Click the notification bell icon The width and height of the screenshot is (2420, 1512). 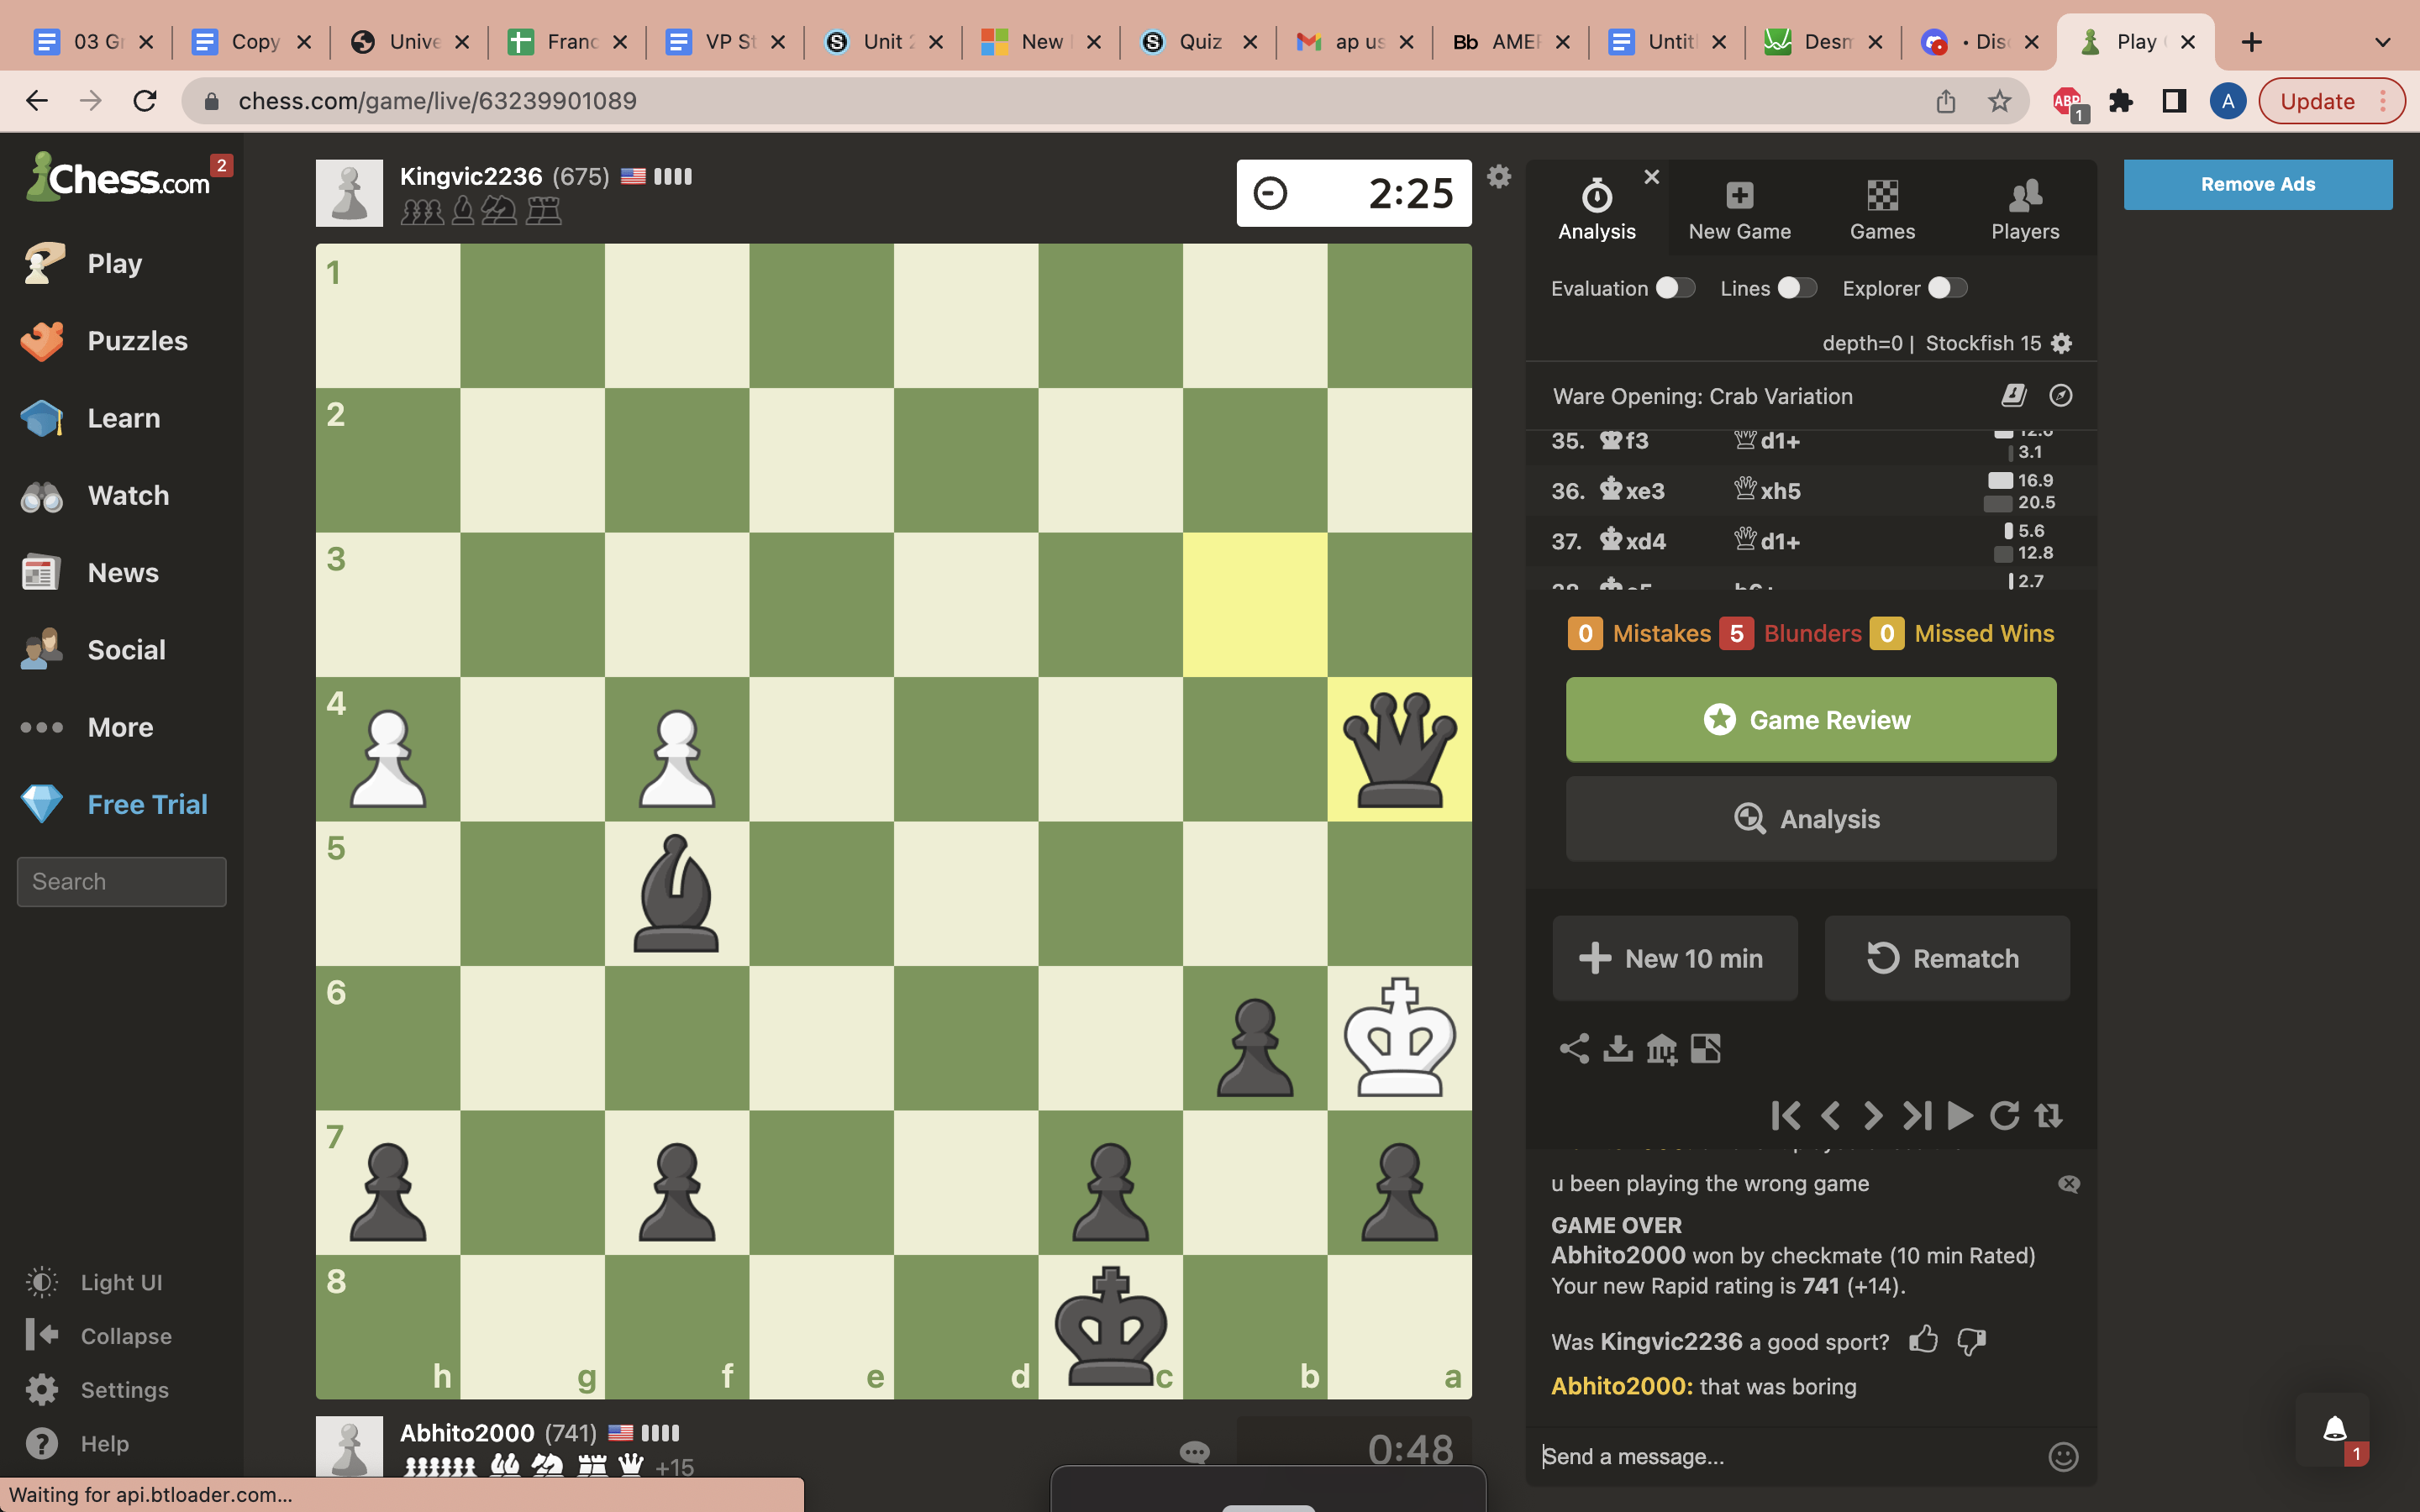[2334, 1429]
